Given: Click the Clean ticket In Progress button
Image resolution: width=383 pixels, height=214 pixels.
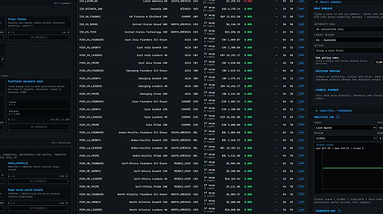Looking at the screenshot, I should click(x=39, y=37).
